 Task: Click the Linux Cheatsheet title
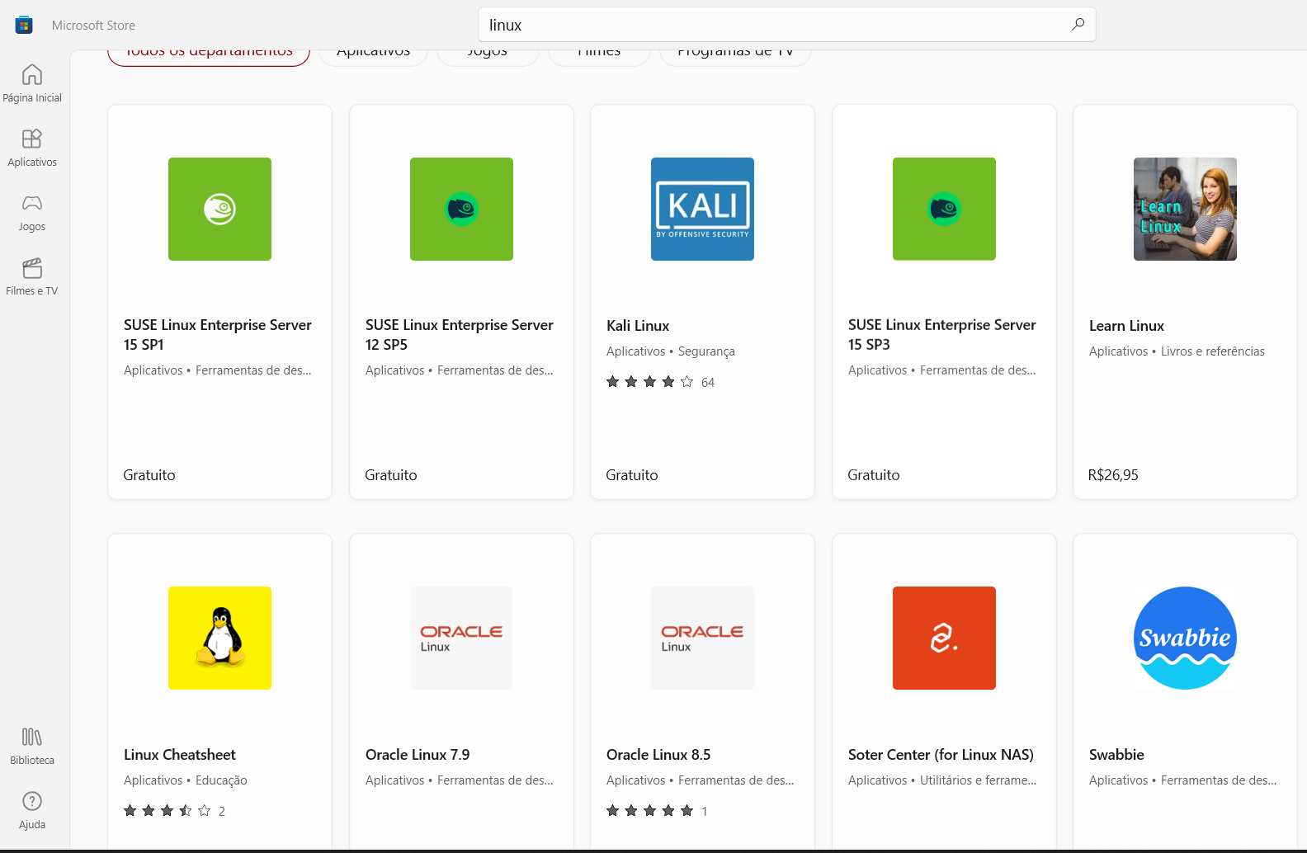[x=180, y=755]
